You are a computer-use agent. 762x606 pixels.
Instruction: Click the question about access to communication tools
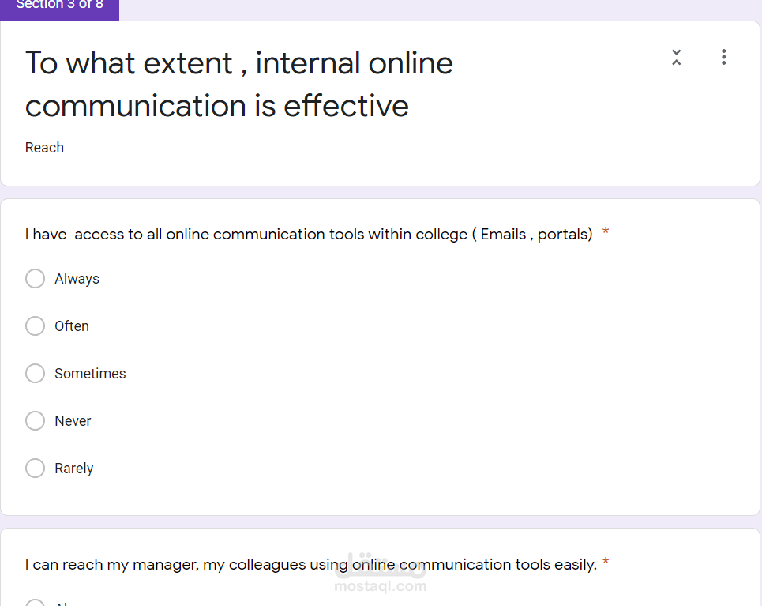[308, 235]
